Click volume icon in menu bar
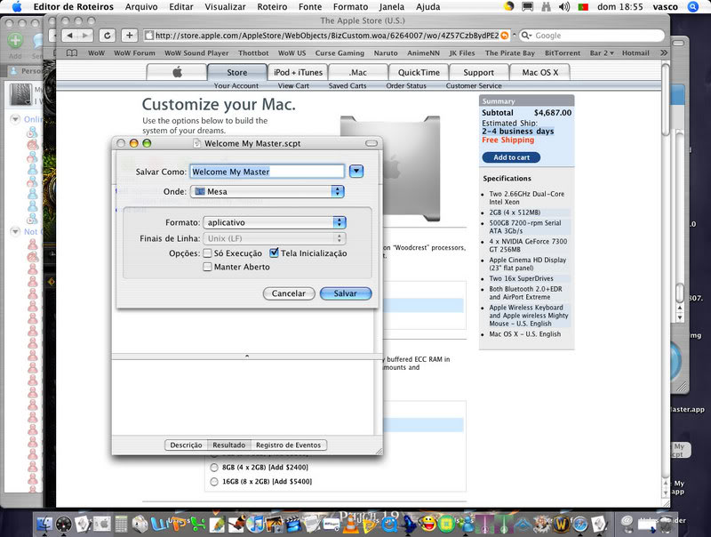The image size is (711, 537). (563, 6)
